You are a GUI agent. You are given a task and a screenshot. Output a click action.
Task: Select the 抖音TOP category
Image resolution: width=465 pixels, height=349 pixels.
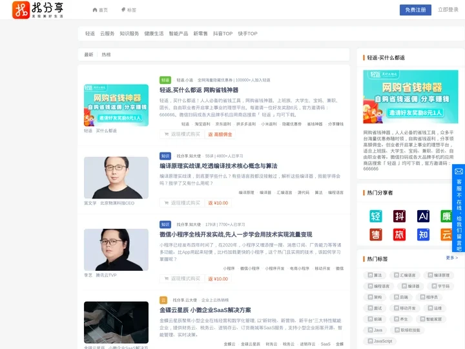coord(223,34)
